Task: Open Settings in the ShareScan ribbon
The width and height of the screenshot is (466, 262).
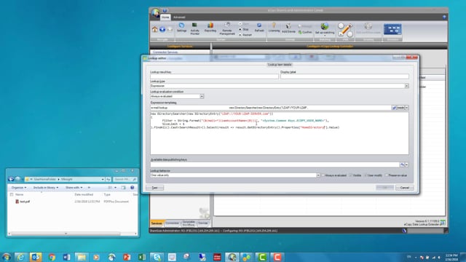Action: tap(181, 28)
